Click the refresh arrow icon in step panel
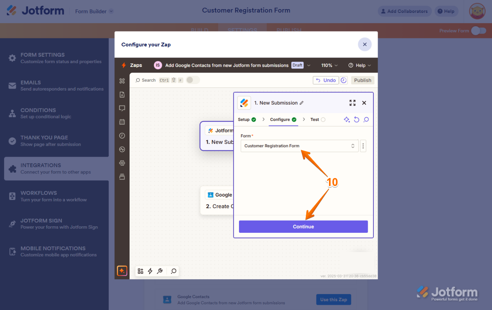Viewport: 492px width, 310px height. click(x=356, y=119)
